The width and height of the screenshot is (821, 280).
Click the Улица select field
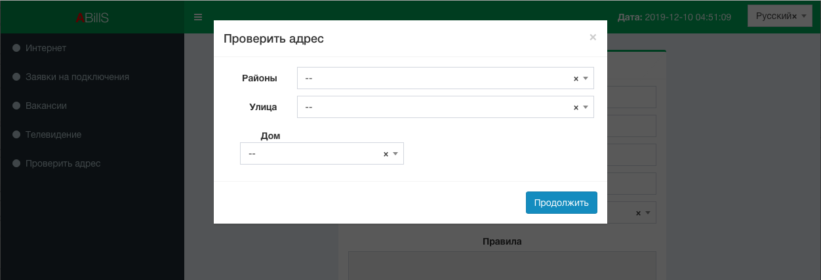coord(445,107)
